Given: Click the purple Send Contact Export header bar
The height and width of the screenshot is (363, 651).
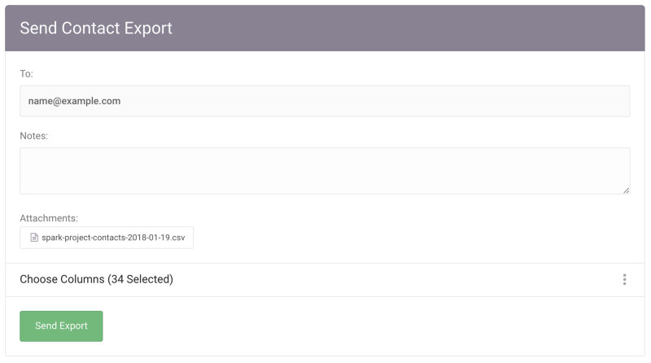Looking at the screenshot, I should 325,28.
